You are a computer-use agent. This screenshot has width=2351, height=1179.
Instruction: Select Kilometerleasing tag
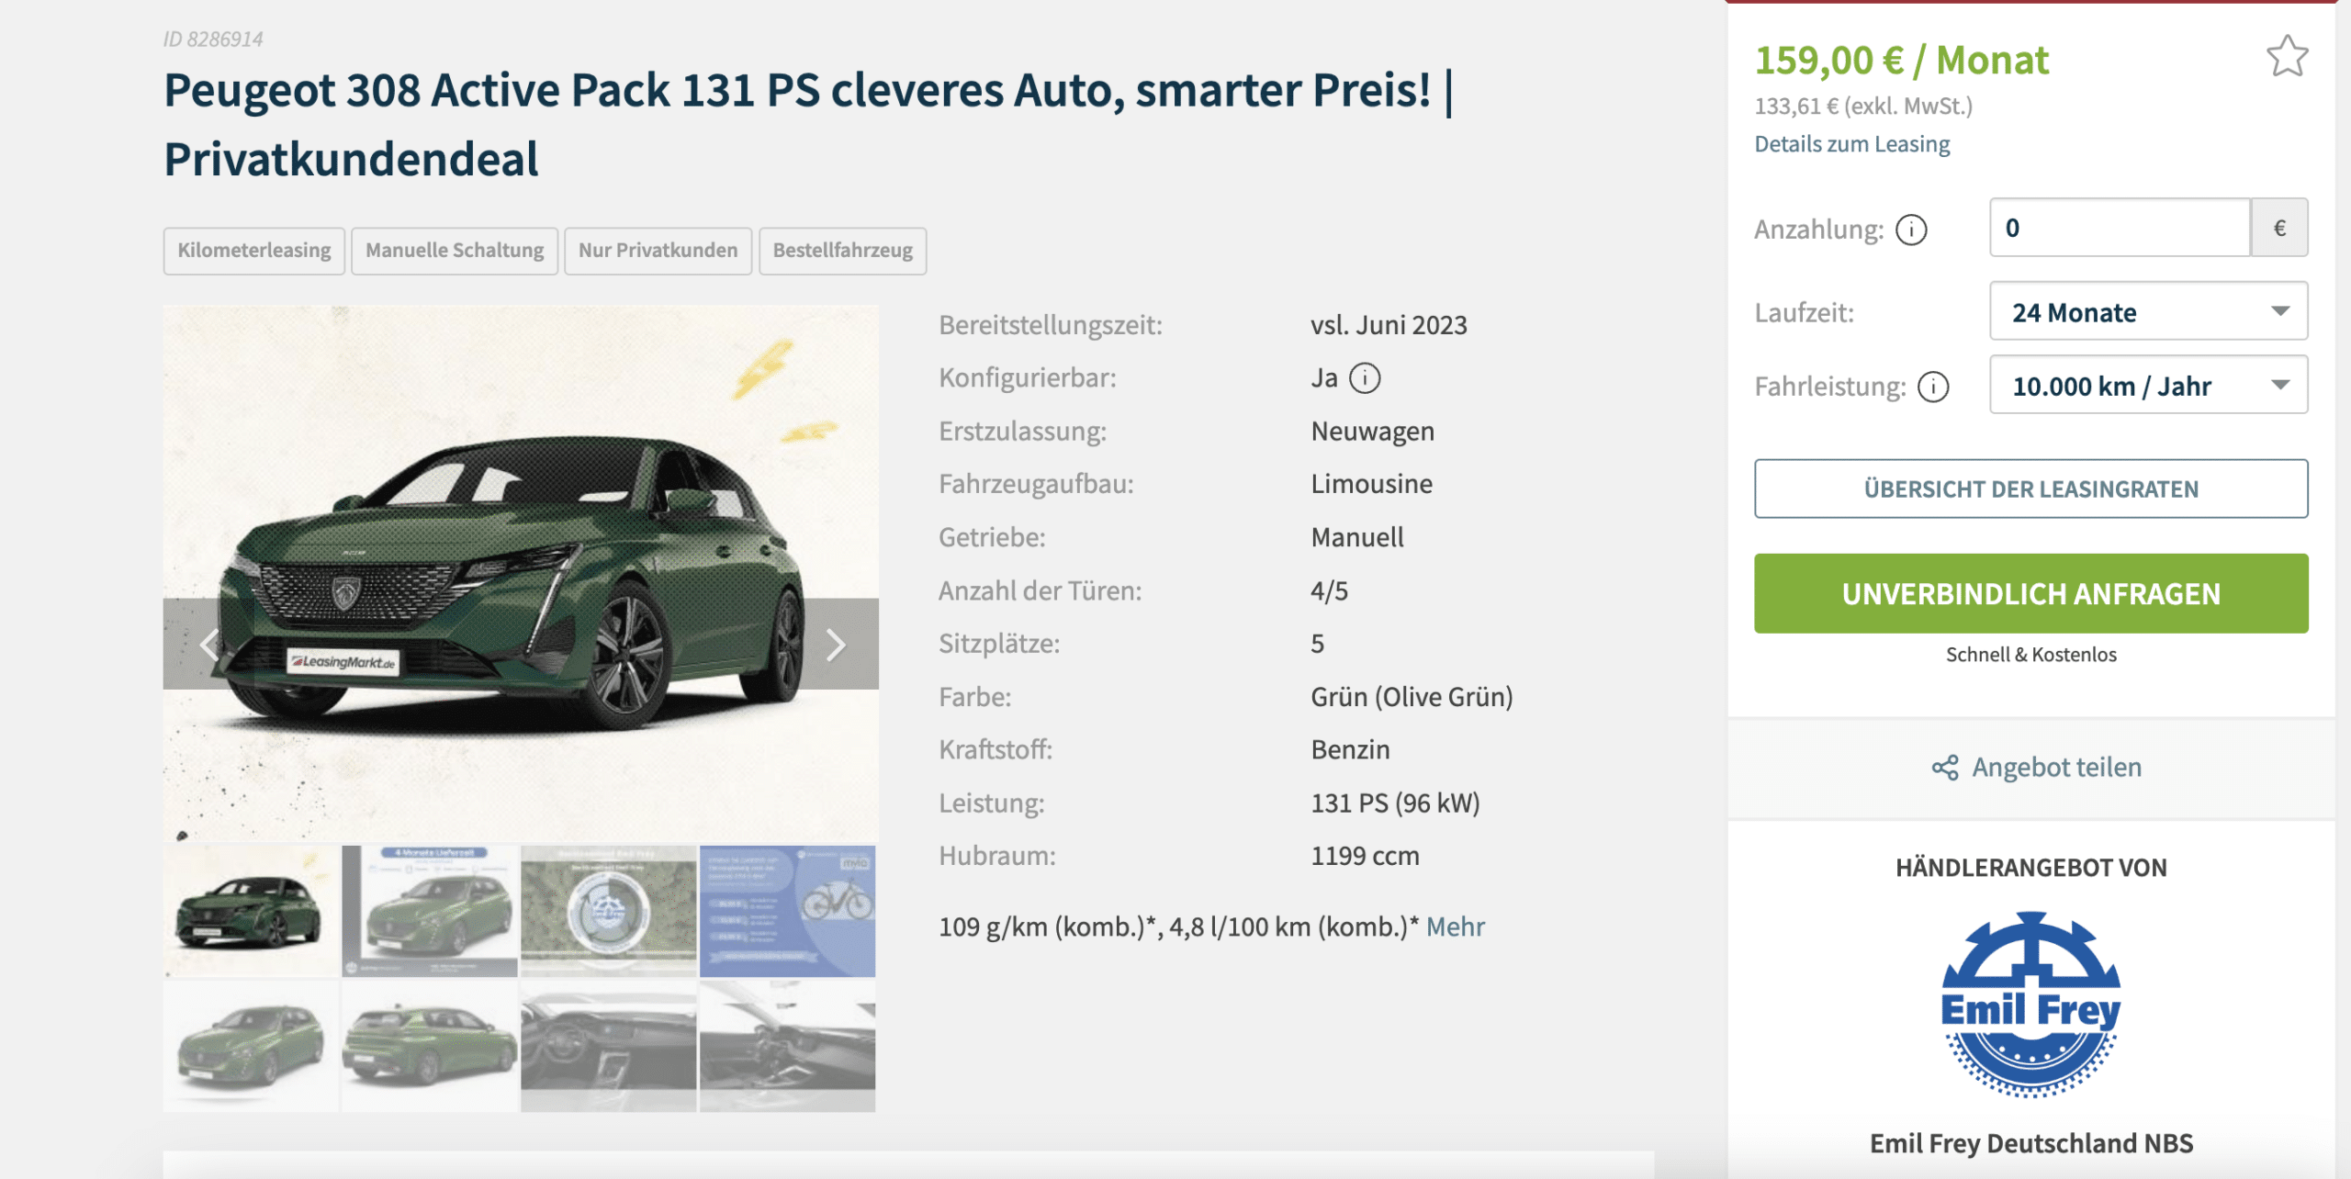point(254,251)
